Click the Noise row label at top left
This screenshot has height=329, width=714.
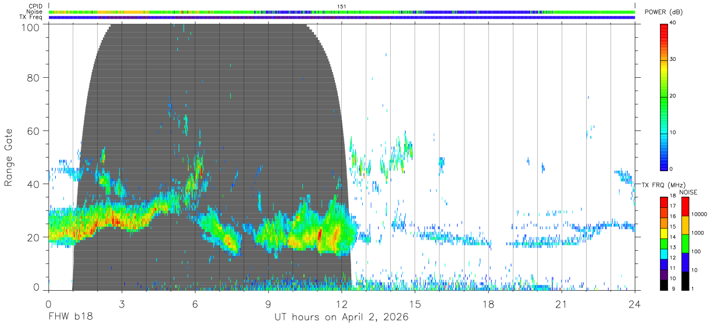pos(34,12)
